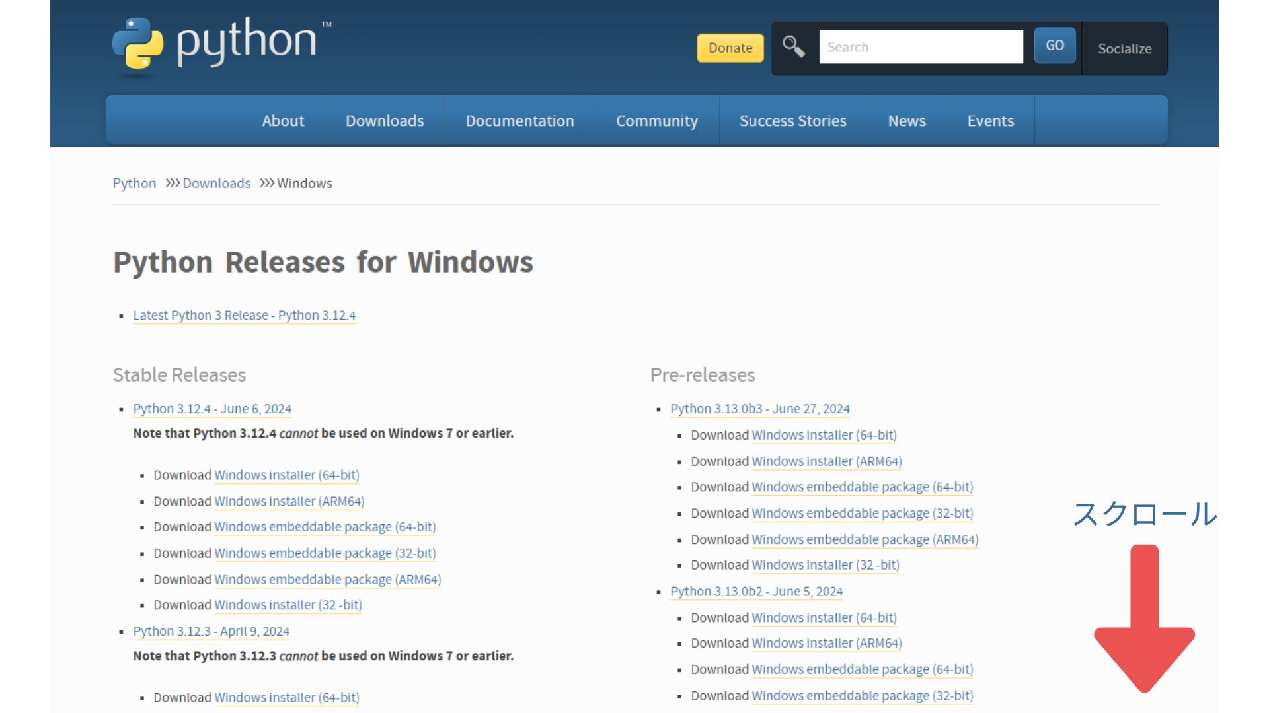Download 3.12.4 Windows installer (32-bit)

288,605
